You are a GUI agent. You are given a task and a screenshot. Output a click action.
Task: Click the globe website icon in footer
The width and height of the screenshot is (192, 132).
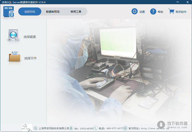click(125, 128)
